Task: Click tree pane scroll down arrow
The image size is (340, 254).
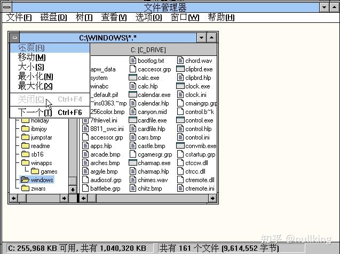Action: pos(73,190)
